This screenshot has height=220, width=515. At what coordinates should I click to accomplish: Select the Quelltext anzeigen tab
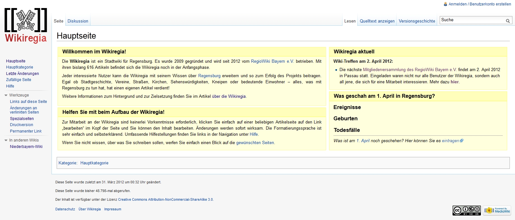coord(377,21)
